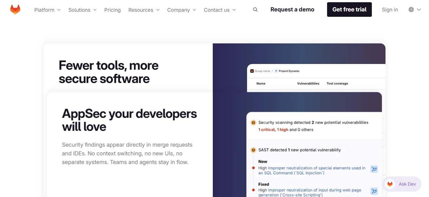The height and width of the screenshot is (197, 429).
Task: Expand the Resources menu chevron
Action: tap(158, 10)
